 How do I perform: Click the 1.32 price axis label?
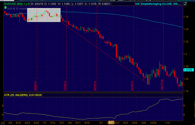tap(186, 42)
